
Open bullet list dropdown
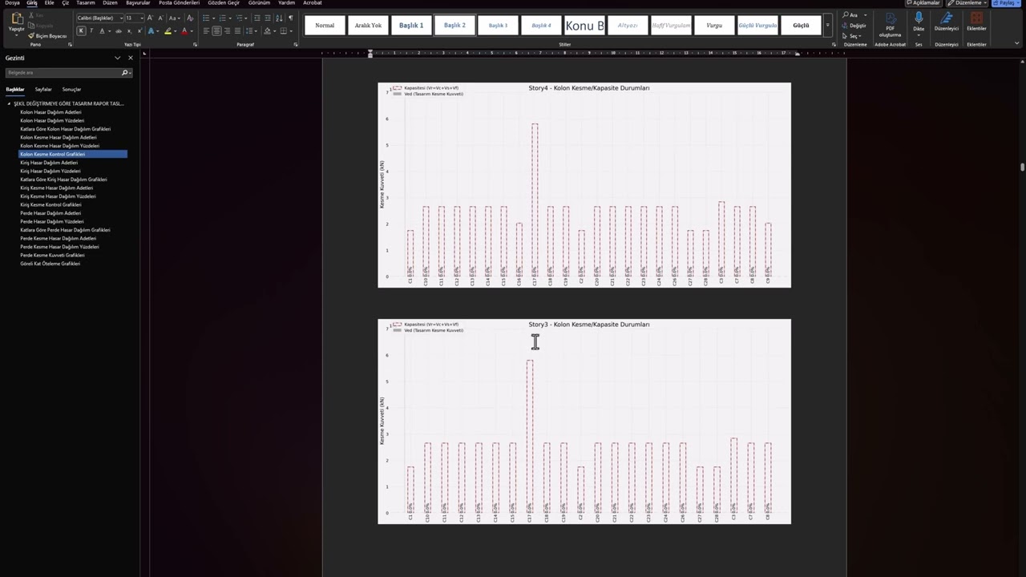coord(213,18)
